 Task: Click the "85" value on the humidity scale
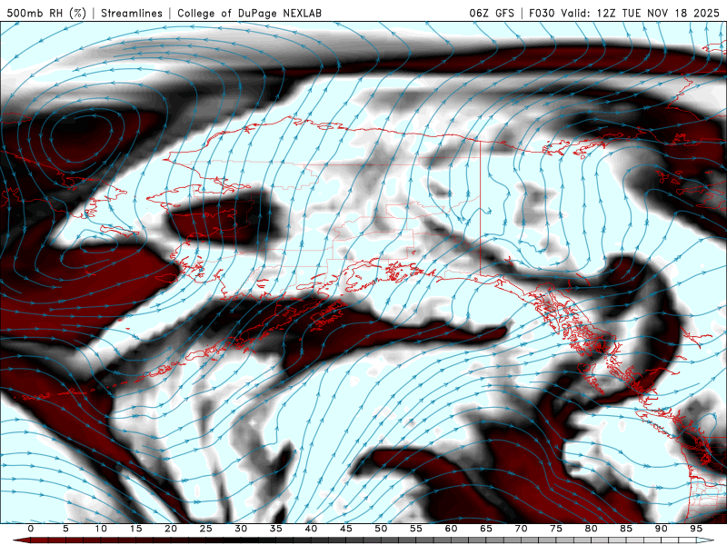pyautogui.click(x=626, y=529)
